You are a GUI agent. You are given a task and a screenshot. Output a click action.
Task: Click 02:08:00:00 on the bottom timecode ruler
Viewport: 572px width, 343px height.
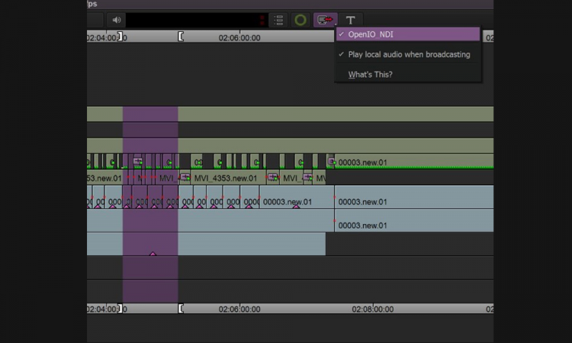point(372,309)
